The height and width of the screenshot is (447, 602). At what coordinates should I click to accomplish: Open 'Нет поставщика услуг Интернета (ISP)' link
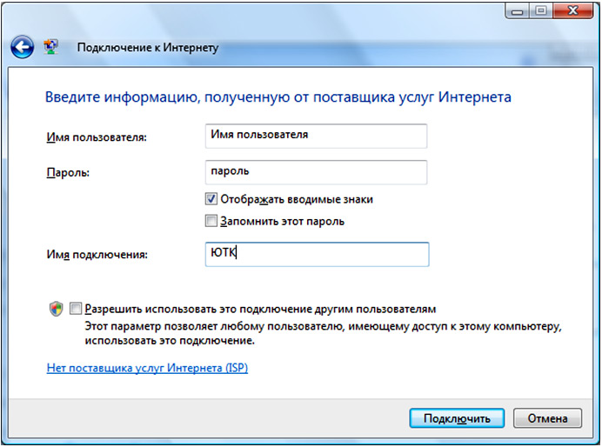click(147, 368)
